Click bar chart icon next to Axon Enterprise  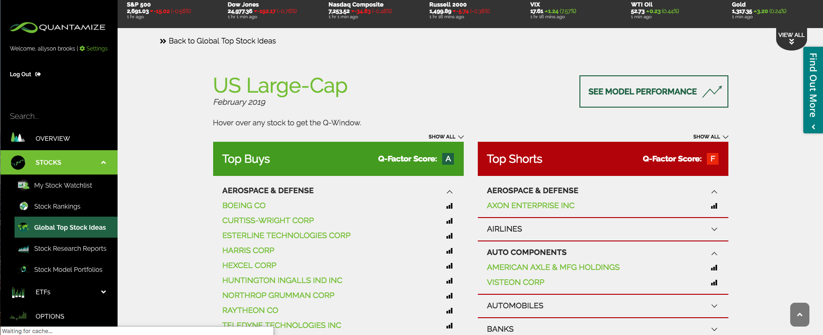tap(714, 206)
